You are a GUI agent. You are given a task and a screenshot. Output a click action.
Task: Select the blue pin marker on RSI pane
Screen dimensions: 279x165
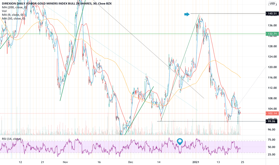coord(180,142)
